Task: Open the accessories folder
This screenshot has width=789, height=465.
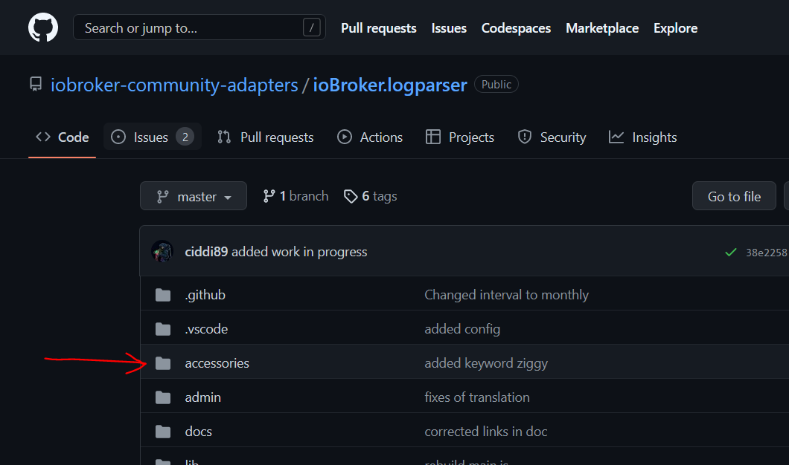Action: tap(217, 363)
